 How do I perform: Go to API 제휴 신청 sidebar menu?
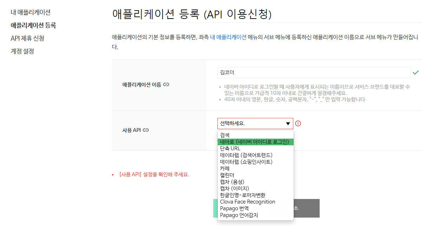coord(27,38)
